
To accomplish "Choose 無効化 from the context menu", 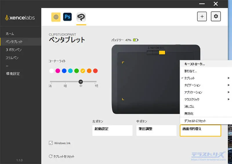I will [206, 113].
